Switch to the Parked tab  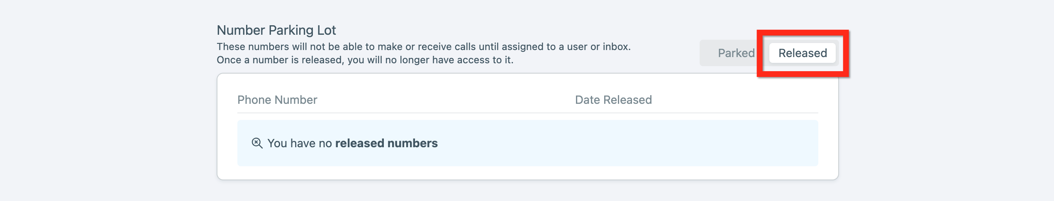pyautogui.click(x=736, y=53)
